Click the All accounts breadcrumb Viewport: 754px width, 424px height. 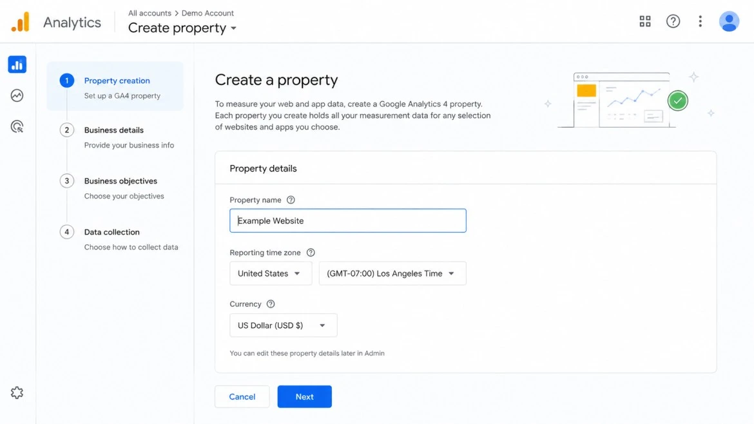tap(150, 13)
